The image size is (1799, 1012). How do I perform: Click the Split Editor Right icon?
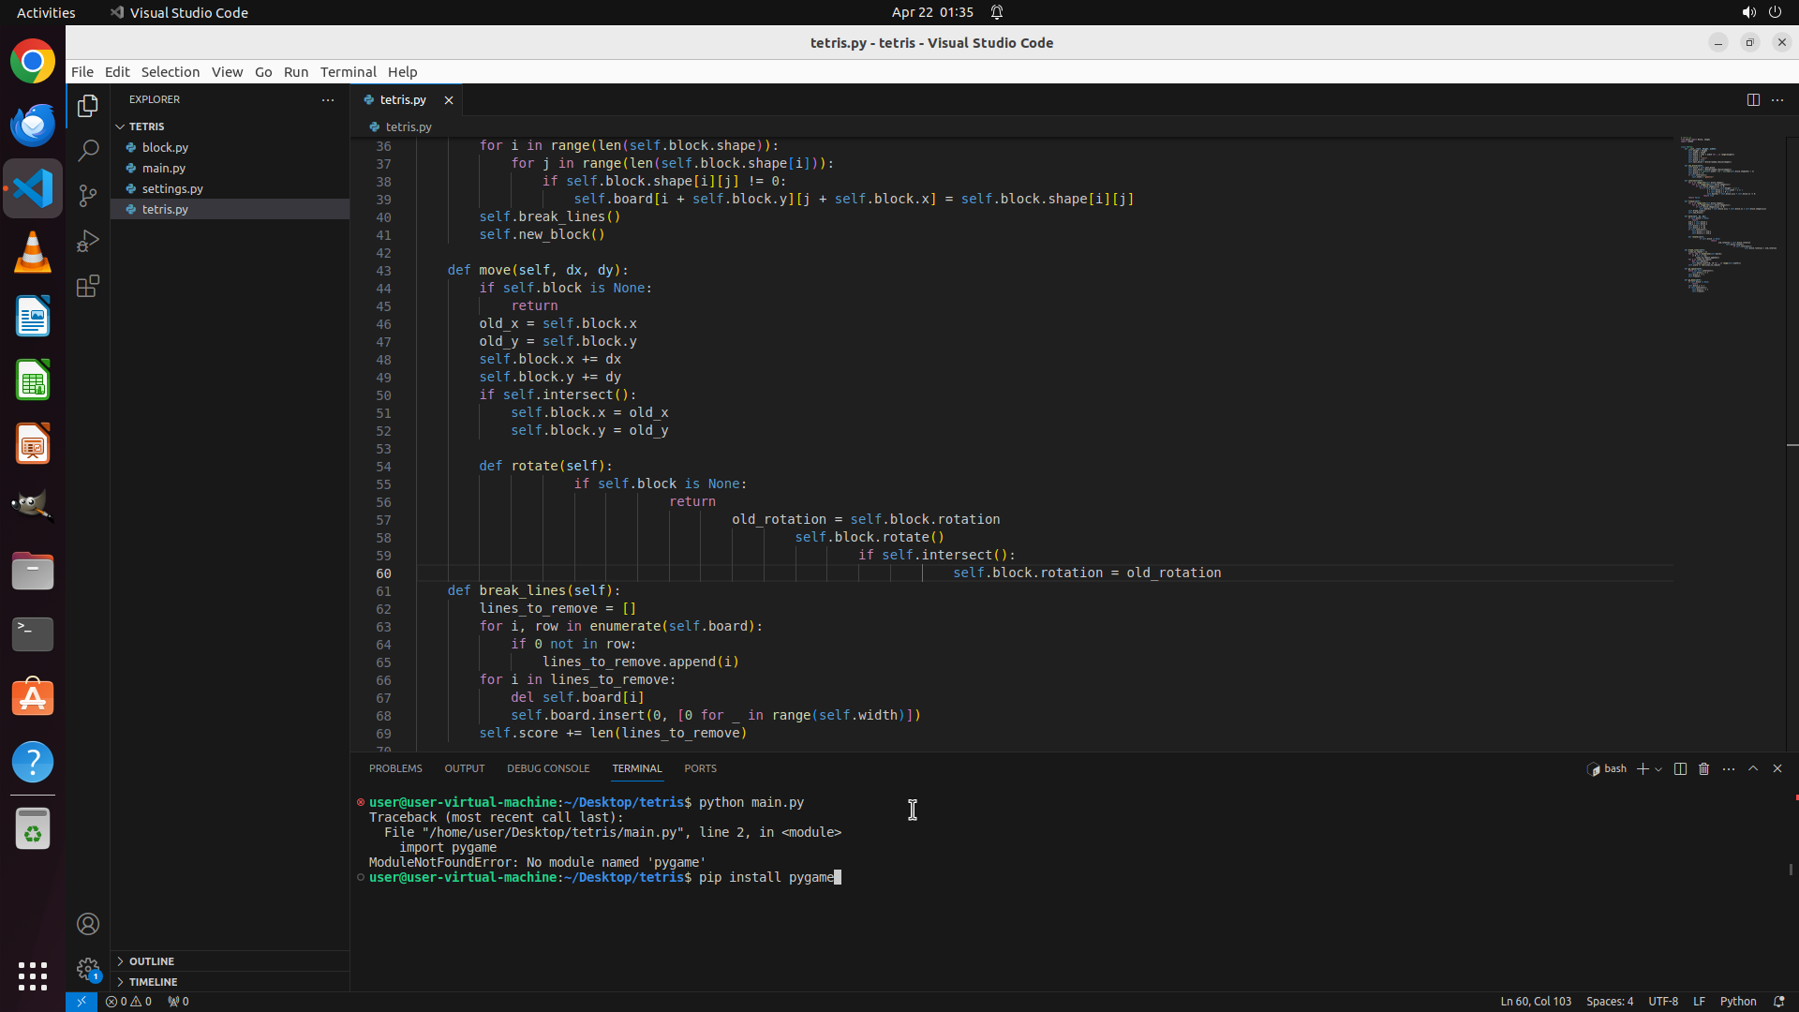[x=1753, y=99]
